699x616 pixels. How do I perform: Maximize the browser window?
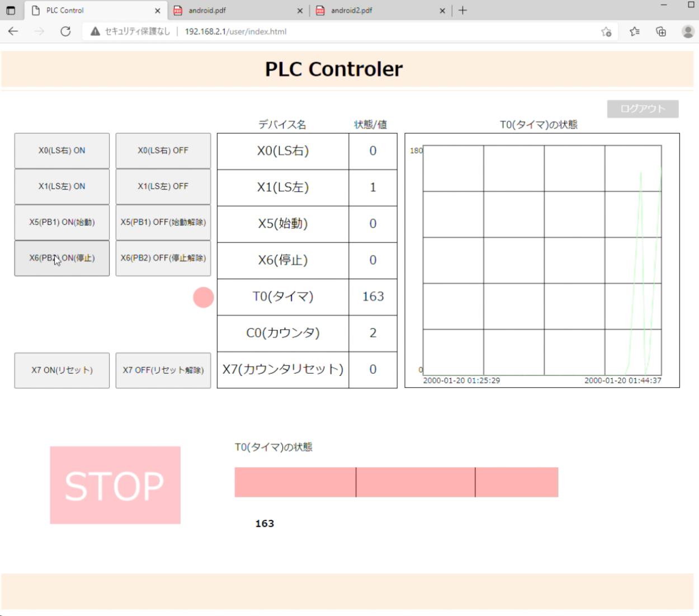[691, 5]
